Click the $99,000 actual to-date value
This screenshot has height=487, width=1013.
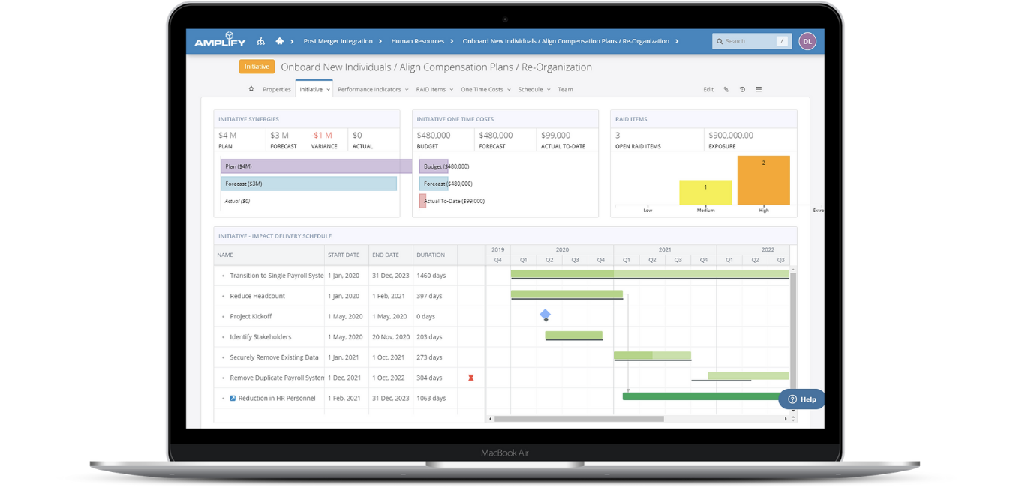pyautogui.click(x=555, y=136)
